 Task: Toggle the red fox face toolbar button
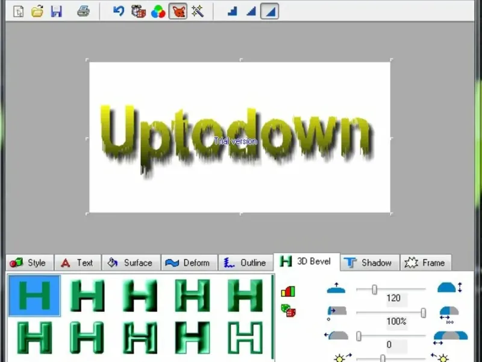178,11
